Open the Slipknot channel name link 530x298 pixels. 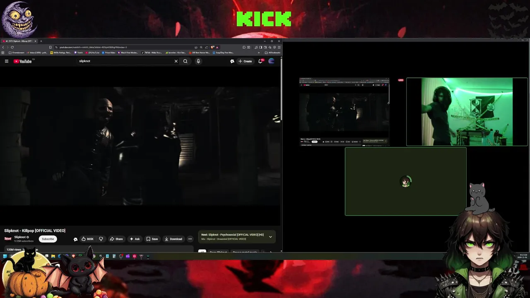pyautogui.click(x=20, y=237)
